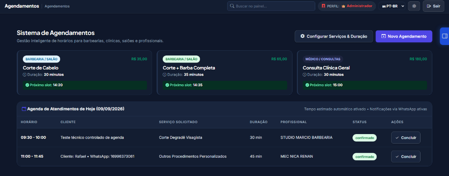
Task: Click the CLIENTE column header
Action: [x=68, y=122]
